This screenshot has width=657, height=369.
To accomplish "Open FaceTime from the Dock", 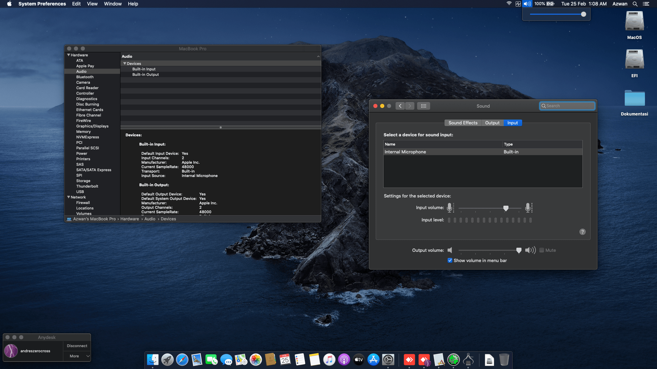I will 211,360.
